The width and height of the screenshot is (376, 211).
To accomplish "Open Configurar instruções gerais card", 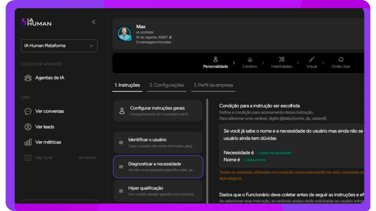I will click(x=158, y=111).
